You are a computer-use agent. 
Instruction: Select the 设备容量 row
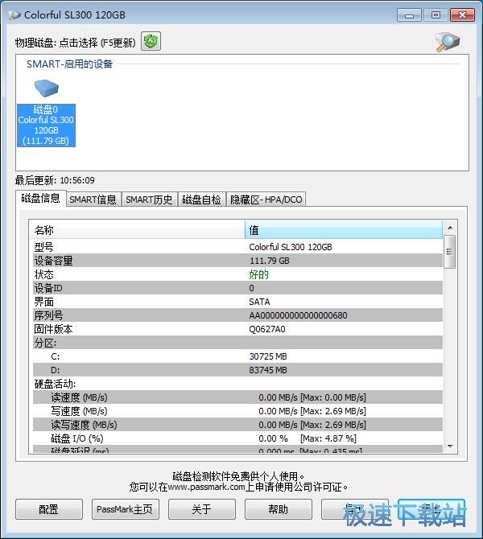point(237,261)
